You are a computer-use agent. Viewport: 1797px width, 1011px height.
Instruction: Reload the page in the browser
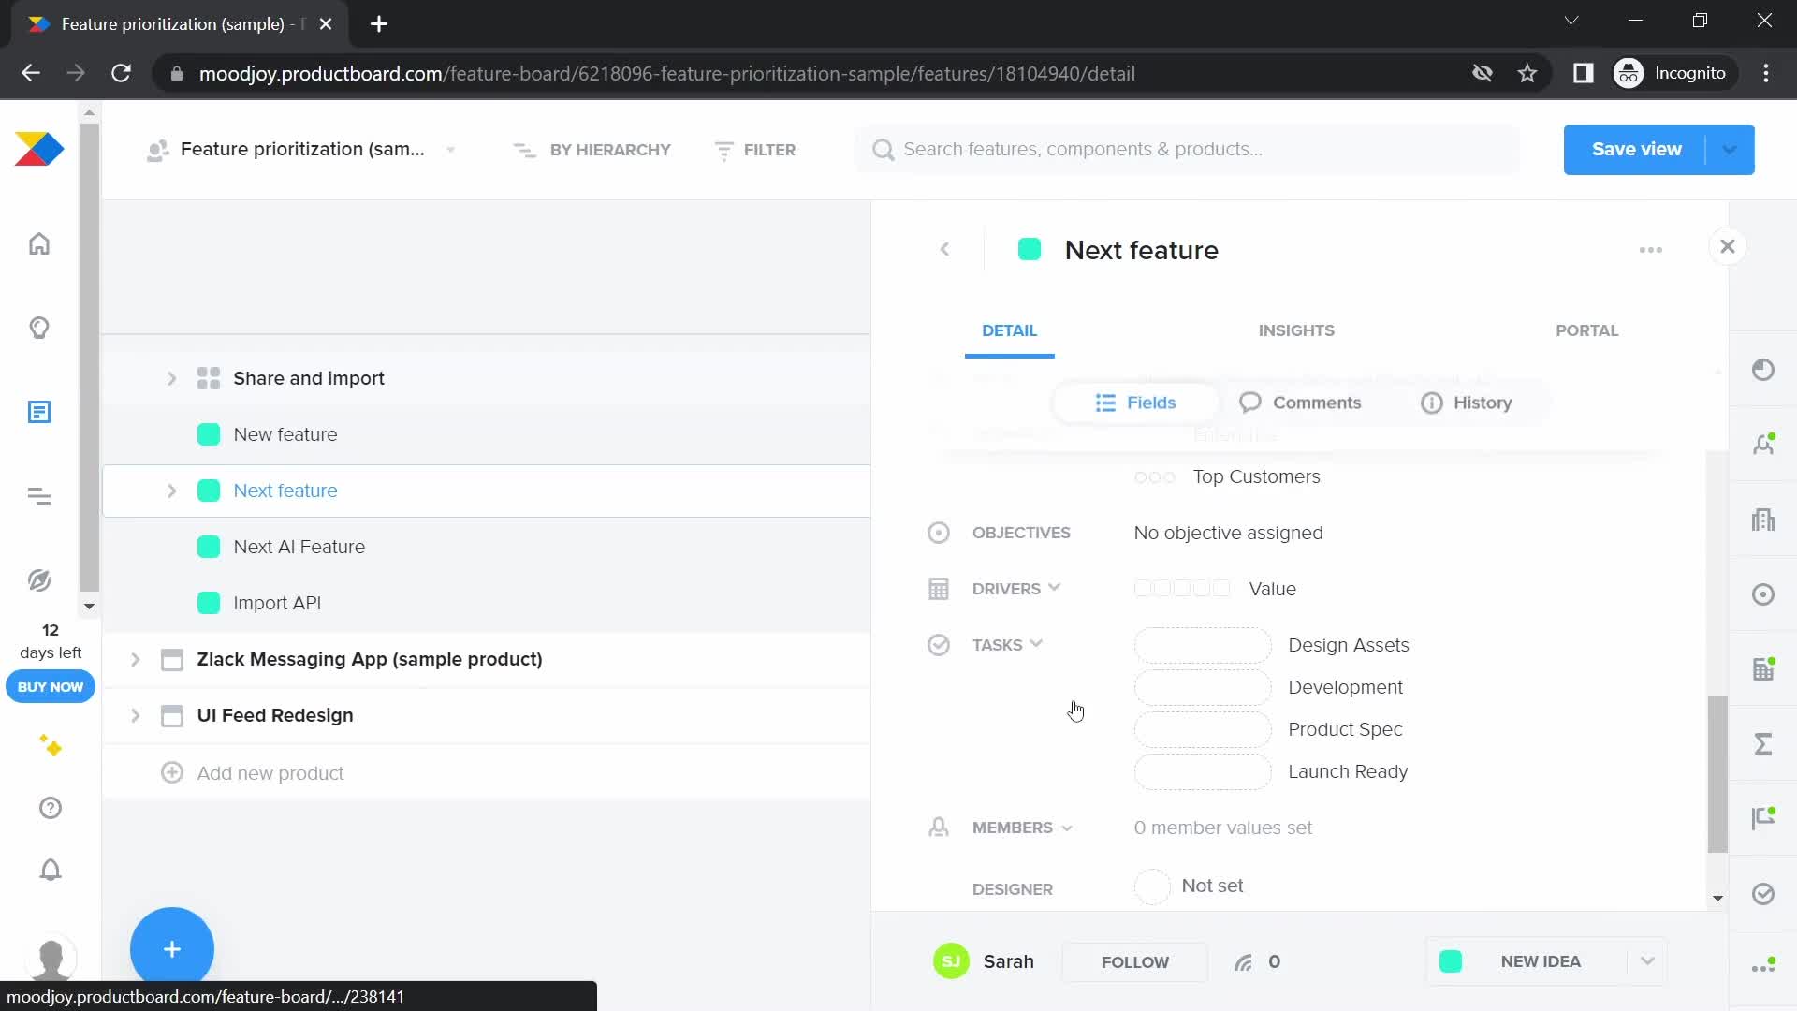121,73
